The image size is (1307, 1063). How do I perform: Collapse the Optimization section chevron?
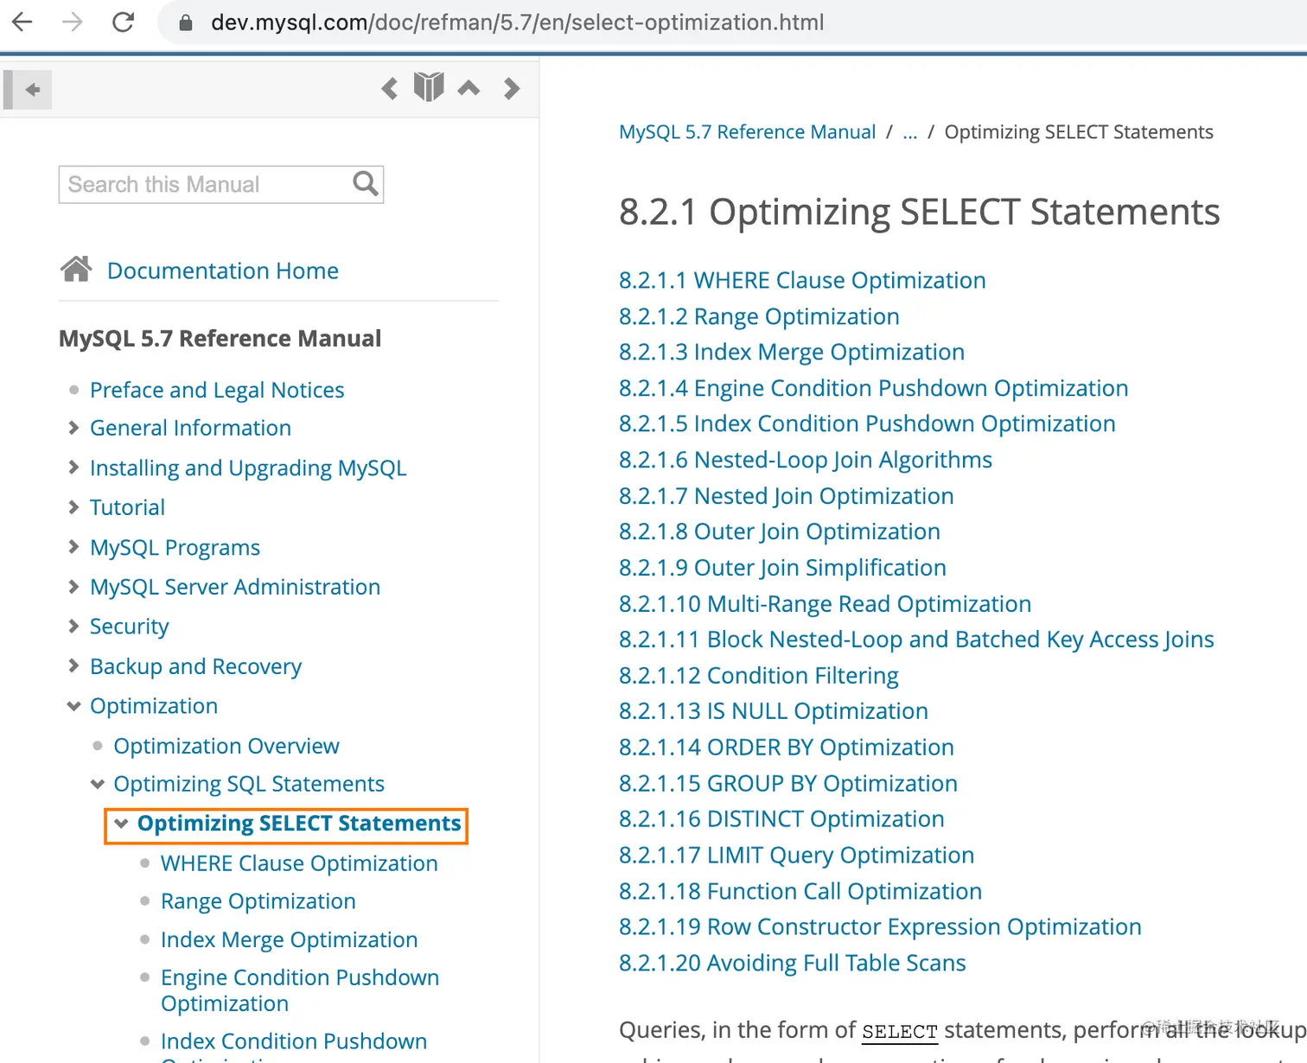pos(73,706)
